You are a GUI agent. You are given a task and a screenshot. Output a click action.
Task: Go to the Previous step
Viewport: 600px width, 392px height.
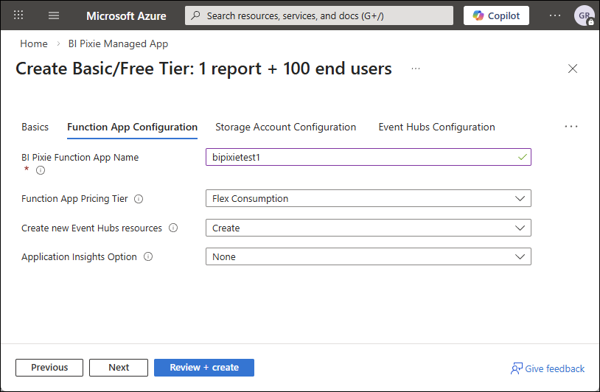[49, 368]
